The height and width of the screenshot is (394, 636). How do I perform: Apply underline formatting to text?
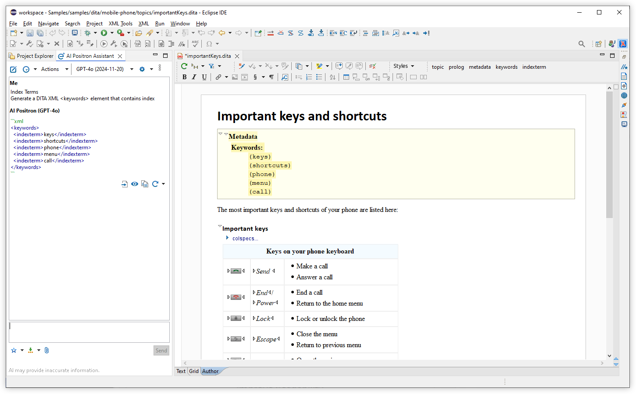204,77
